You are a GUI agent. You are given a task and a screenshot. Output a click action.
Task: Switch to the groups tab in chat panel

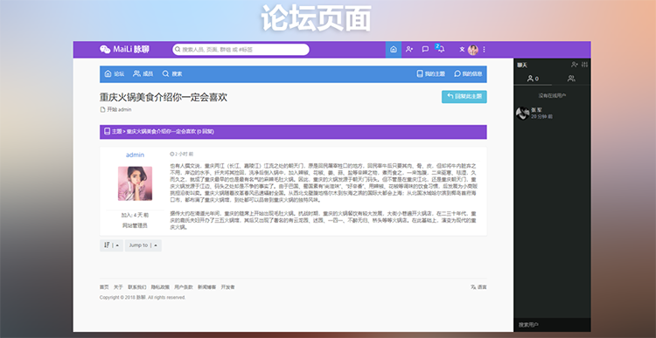571,78
